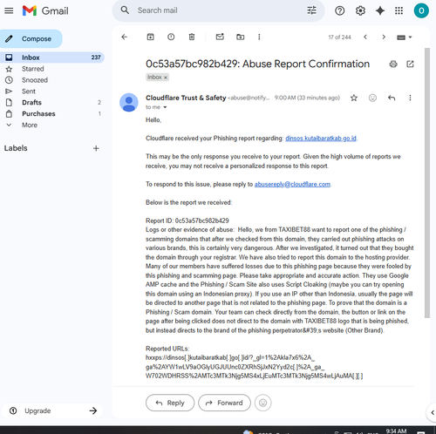436x434 pixels.
Task: Archive this email
Action: pyautogui.click(x=150, y=37)
